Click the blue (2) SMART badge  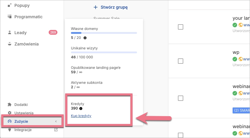(241, 110)
